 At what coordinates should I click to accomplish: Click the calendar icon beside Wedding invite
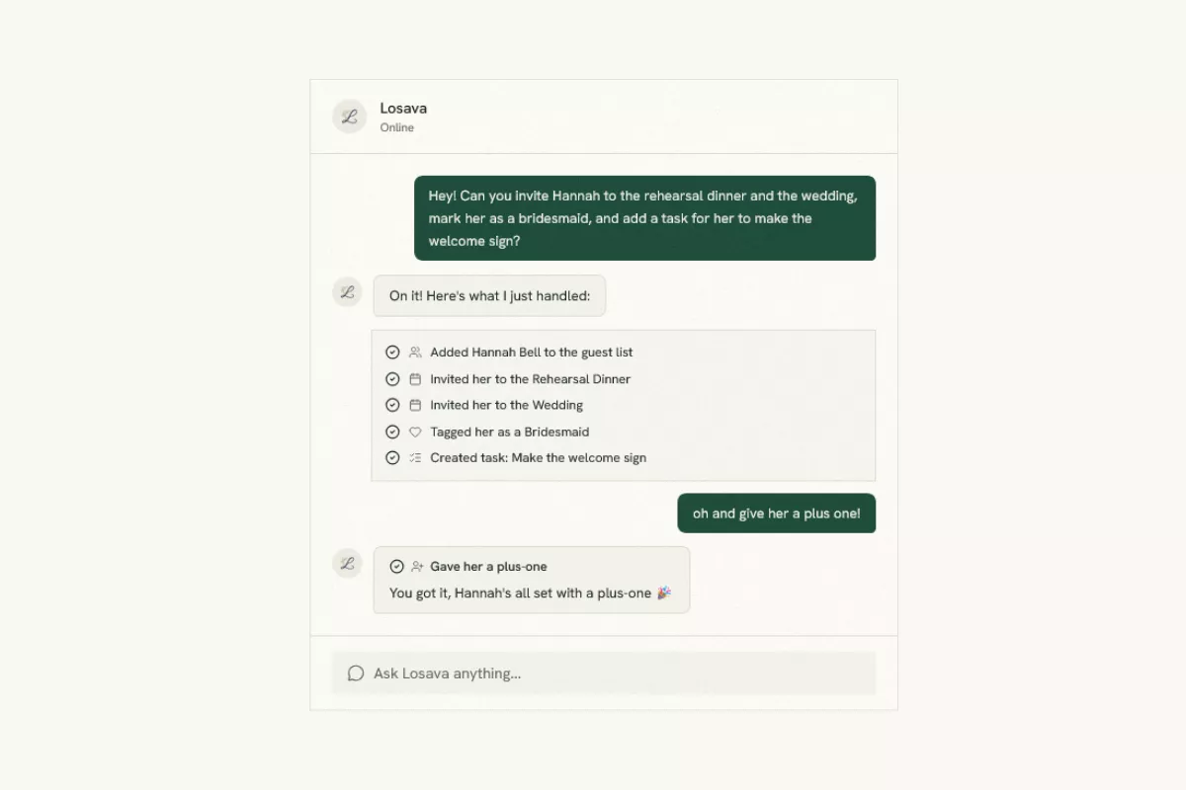[x=415, y=405]
